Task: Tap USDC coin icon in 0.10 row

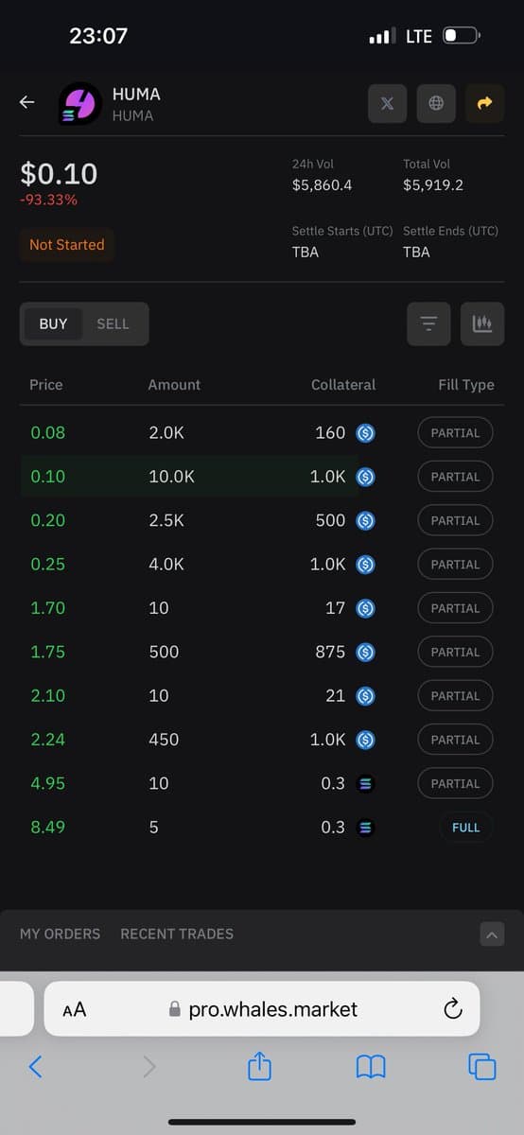Action: [x=366, y=477]
